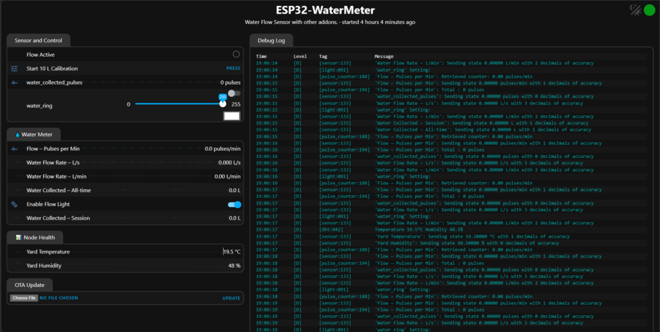This screenshot has width=660, height=332.
Task: Toggle the Flow Active state indicator
Action: point(236,54)
